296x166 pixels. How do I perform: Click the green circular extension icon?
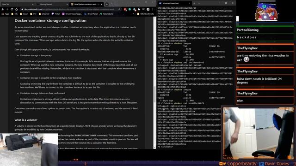[129, 9]
